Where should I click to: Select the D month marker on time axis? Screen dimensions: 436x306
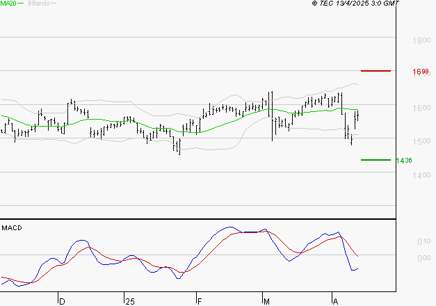pos(62,301)
